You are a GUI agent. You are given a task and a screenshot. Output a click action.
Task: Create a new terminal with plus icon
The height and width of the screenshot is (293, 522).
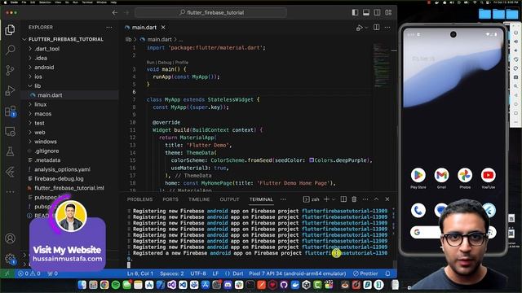tap(326, 199)
